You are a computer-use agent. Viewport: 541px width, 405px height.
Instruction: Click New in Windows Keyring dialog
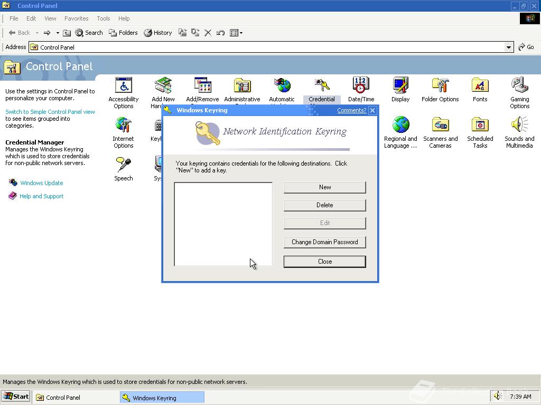point(325,187)
